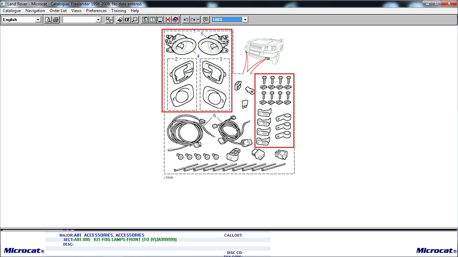
Task: Select callout number 2 in diagram
Action: [176, 59]
